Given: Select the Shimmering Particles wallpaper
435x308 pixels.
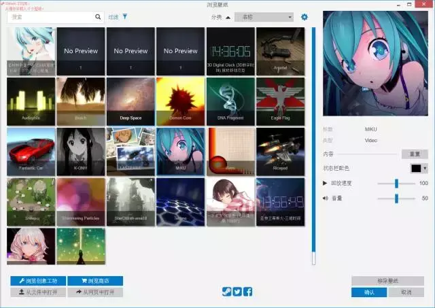Looking at the screenshot, I should coord(81,202).
